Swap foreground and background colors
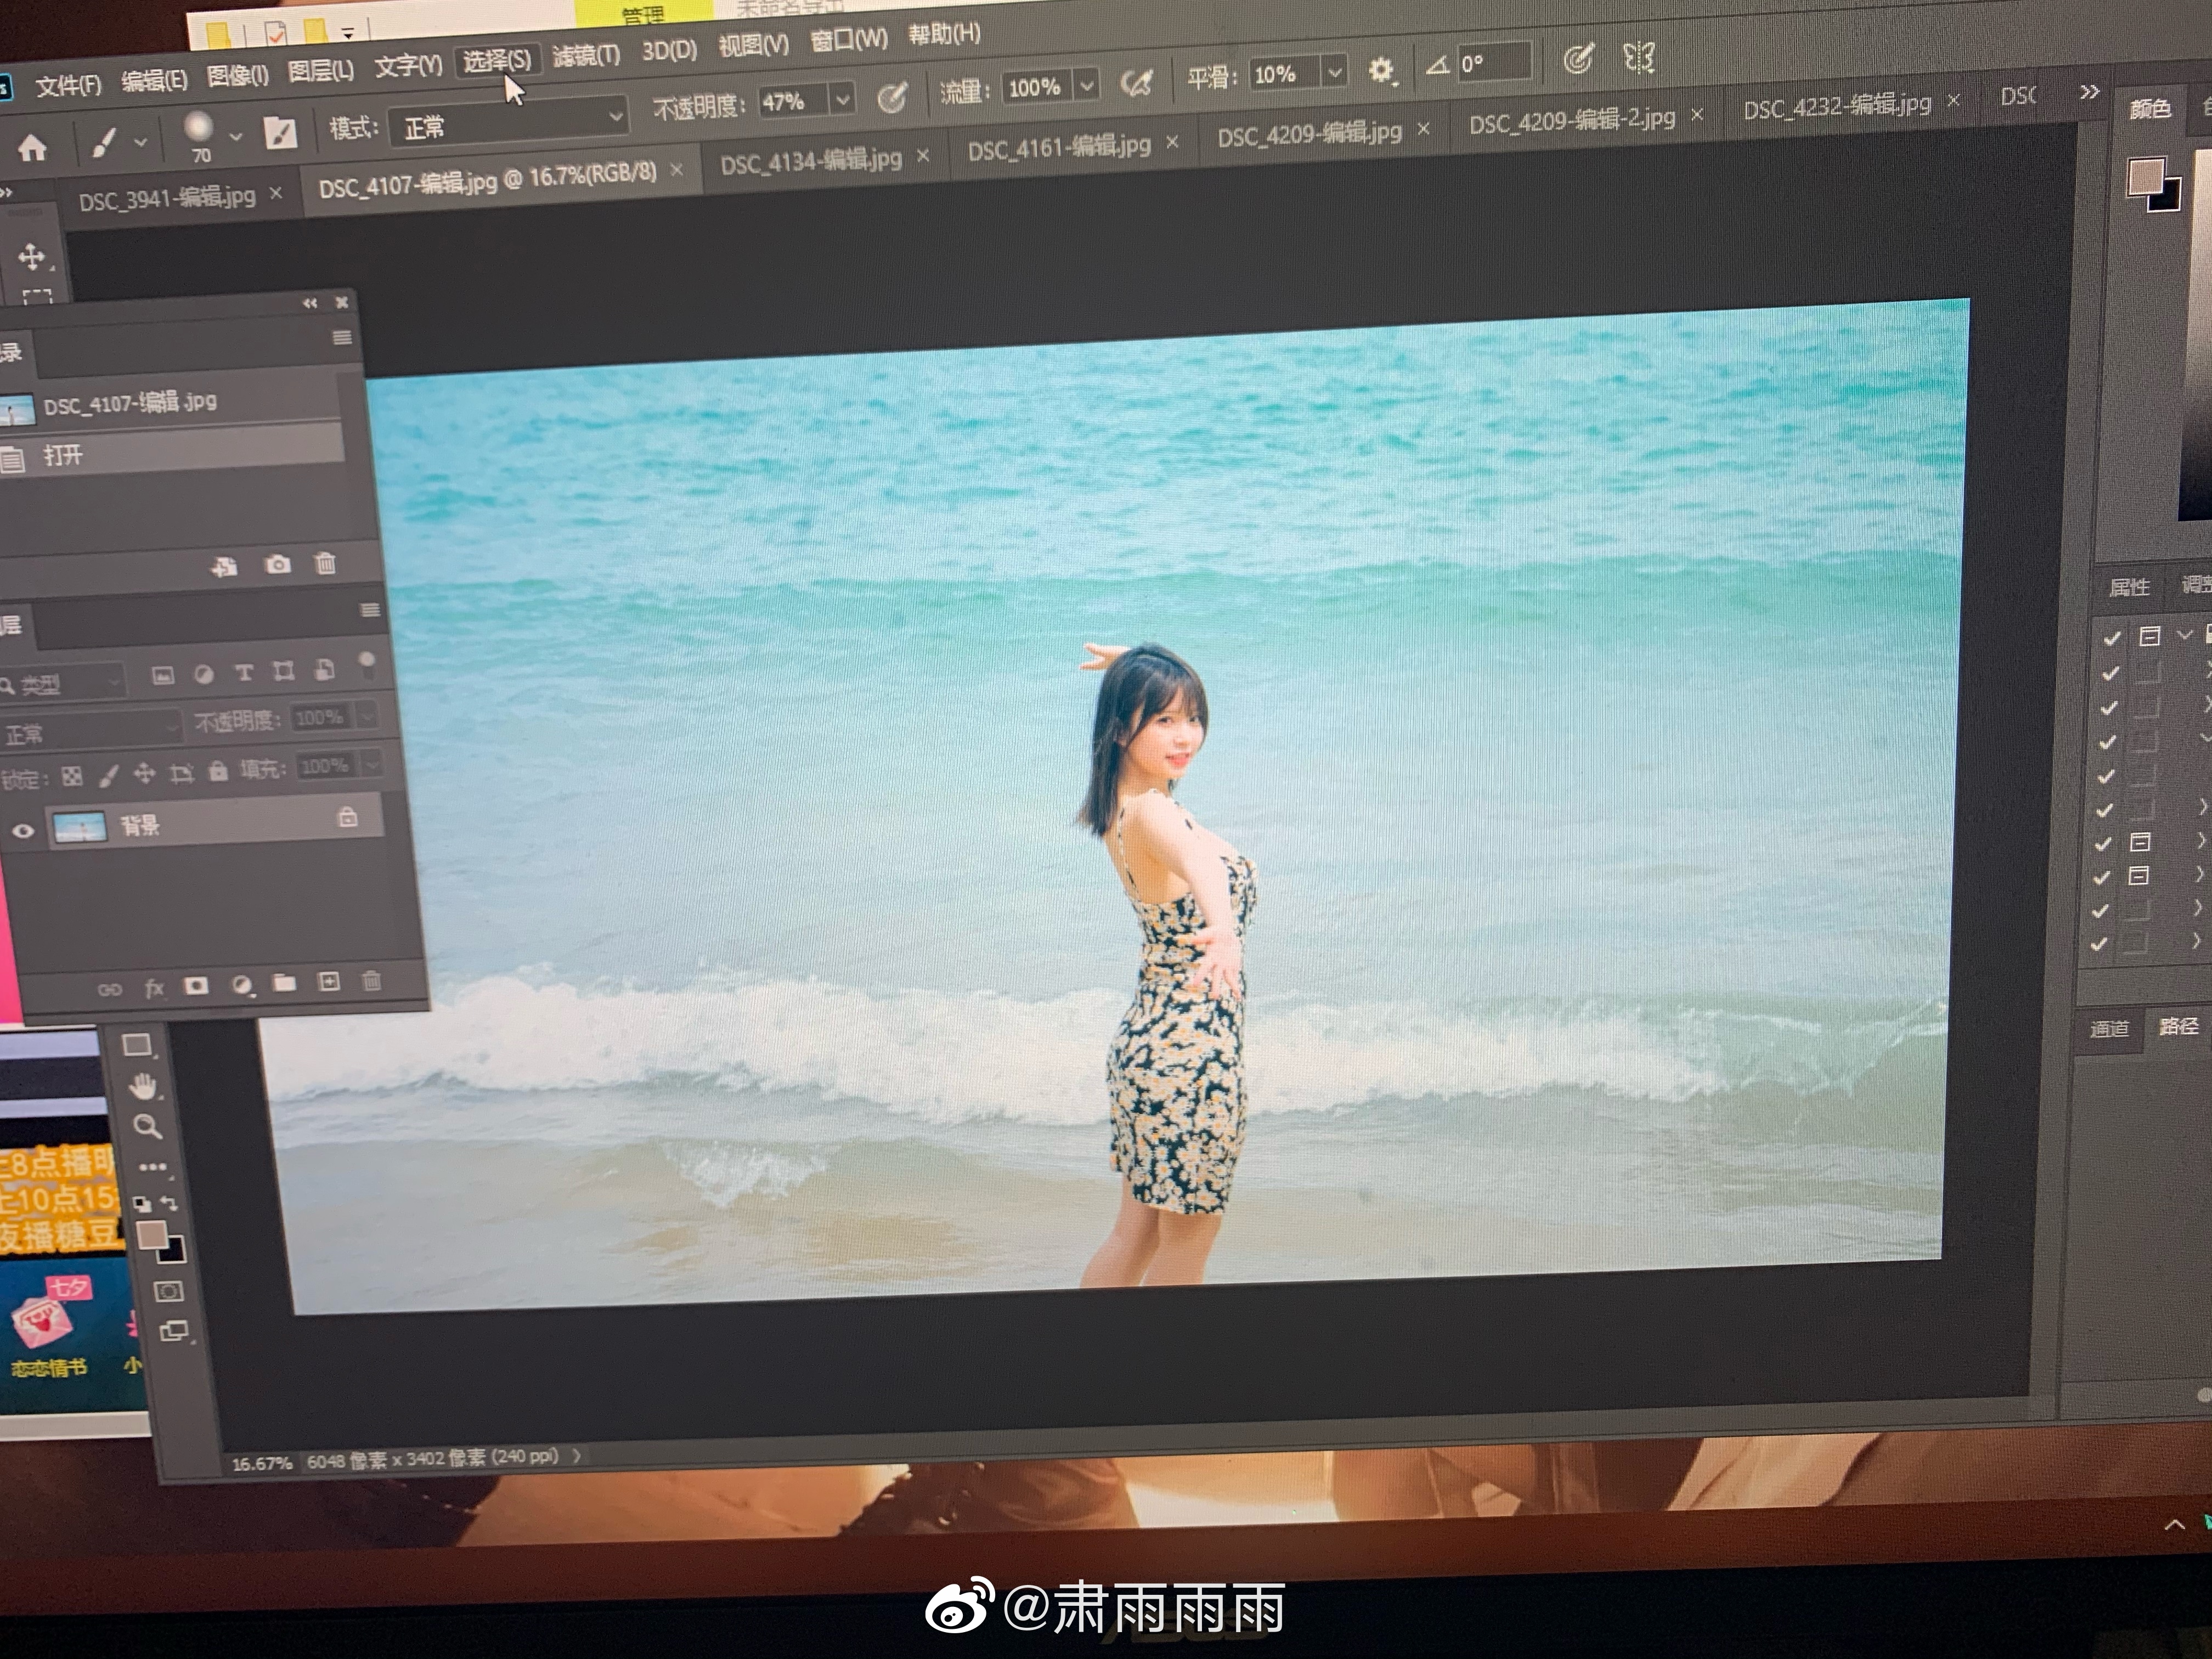The height and width of the screenshot is (1659, 2212). pyautogui.click(x=169, y=1203)
